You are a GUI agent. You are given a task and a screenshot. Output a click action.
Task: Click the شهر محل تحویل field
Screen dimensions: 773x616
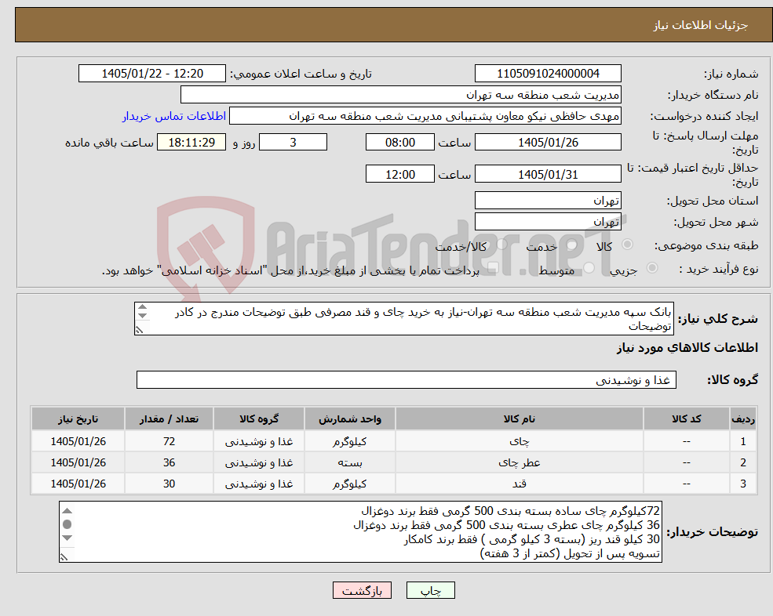[548, 222]
